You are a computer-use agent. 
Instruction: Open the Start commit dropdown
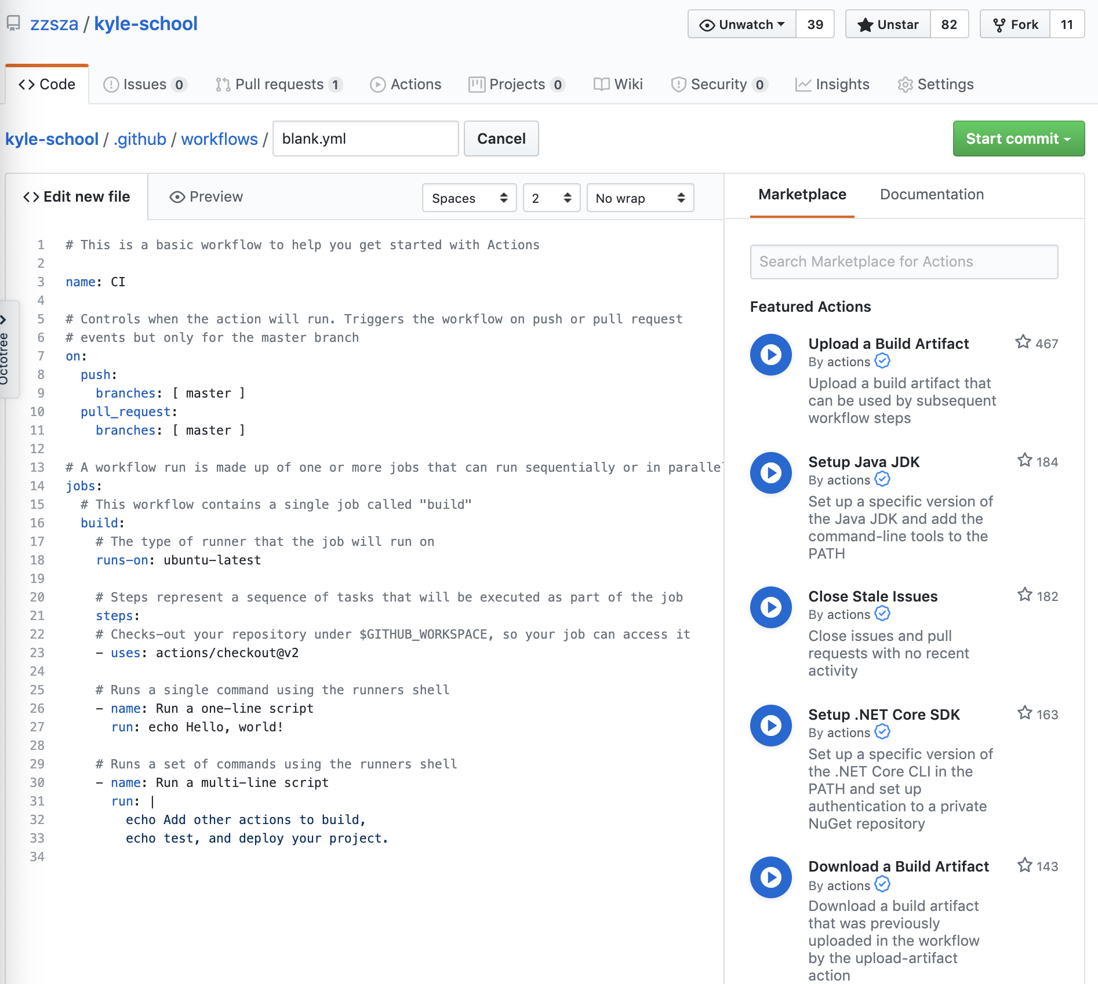coord(1018,139)
